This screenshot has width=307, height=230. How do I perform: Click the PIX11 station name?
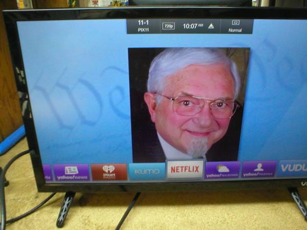point(143,30)
